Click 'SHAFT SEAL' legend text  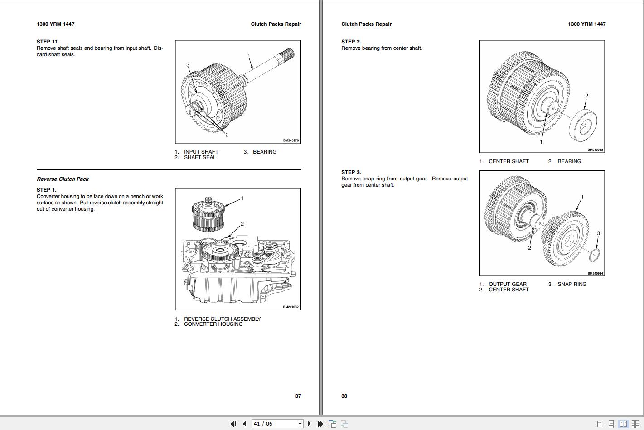coord(200,157)
